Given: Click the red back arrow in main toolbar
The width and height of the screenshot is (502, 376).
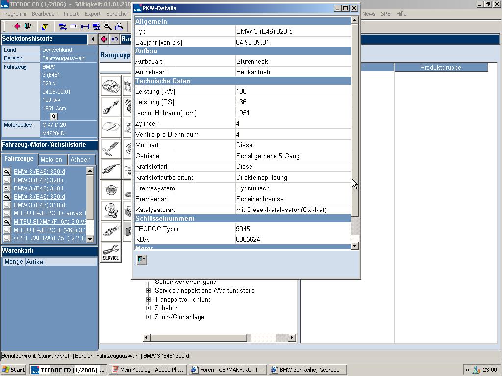Looking at the screenshot, I should click(x=17, y=26).
